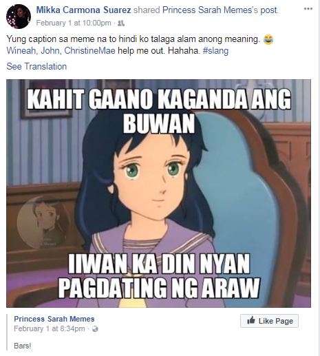Click the February 1 at 8:34pm timestamp
The image size is (320, 356).
pos(50,328)
